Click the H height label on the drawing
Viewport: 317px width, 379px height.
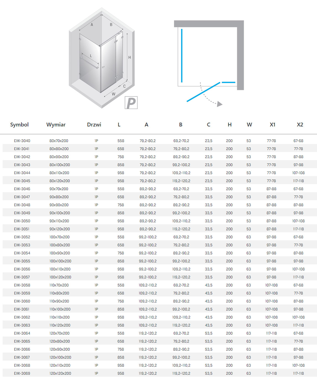(x=129, y=57)
